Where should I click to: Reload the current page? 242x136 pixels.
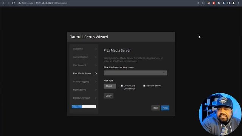tap(14, 3)
